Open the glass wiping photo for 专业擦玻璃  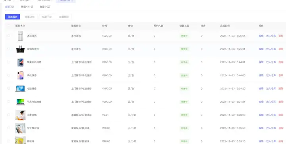click(20, 128)
